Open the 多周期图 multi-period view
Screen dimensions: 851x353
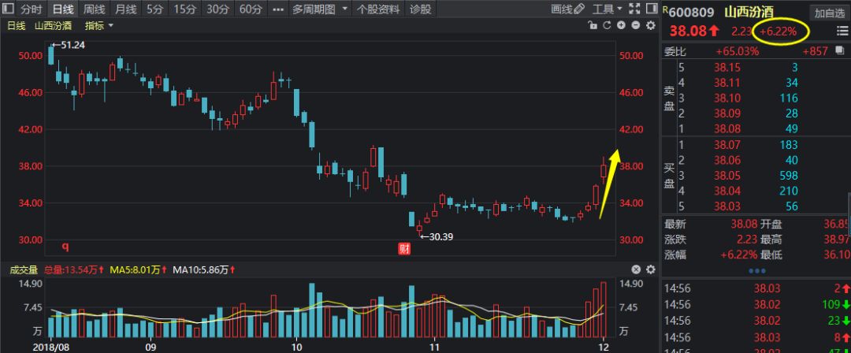(x=313, y=9)
